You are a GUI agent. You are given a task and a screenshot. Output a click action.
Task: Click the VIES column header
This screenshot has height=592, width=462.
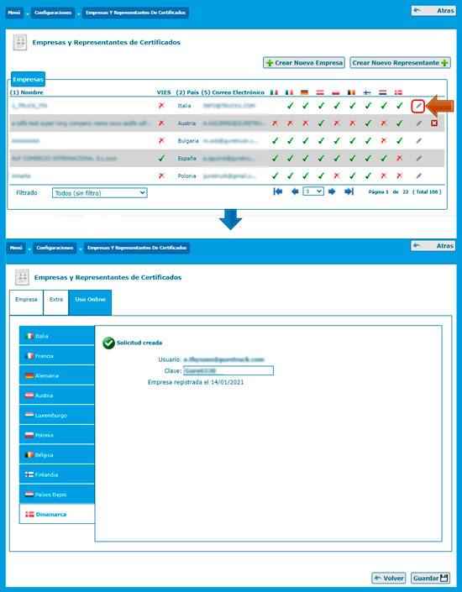click(x=164, y=92)
